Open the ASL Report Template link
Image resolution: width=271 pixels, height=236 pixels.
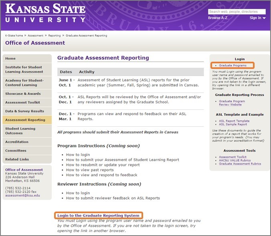click(234, 121)
